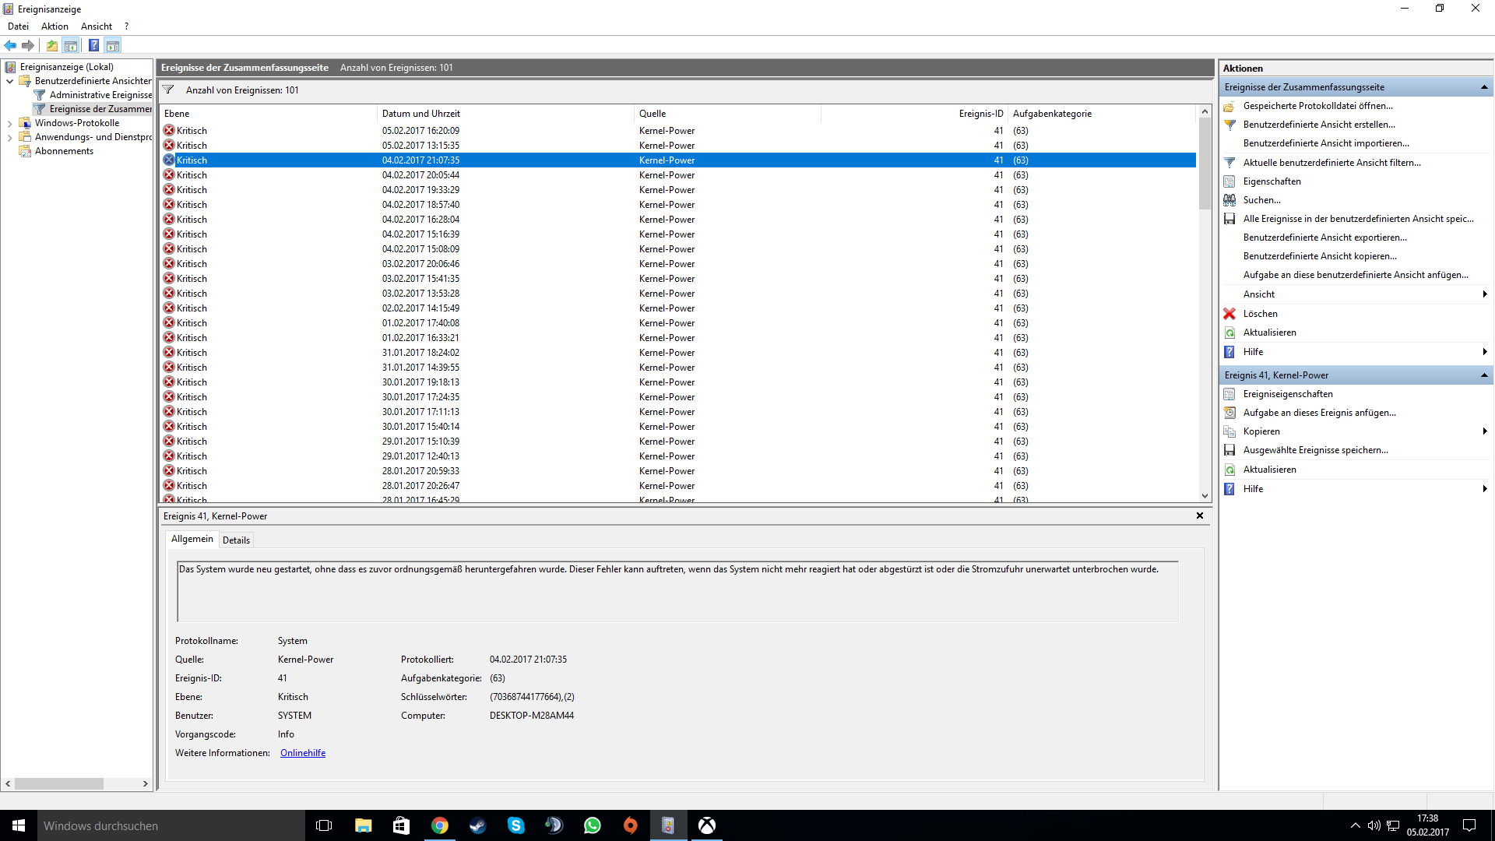Viewport: 1495px width, 841px height.
Task: Toggle the console tree pane toolbar button
Action: click(x=71, y=45)
